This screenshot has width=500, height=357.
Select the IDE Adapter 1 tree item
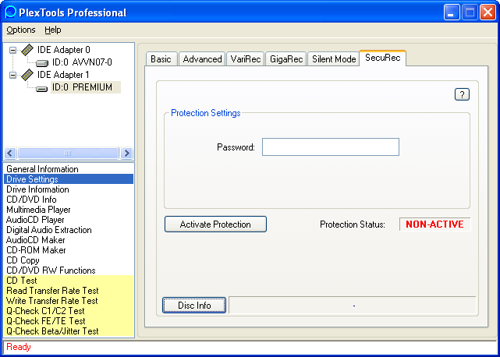63,75
